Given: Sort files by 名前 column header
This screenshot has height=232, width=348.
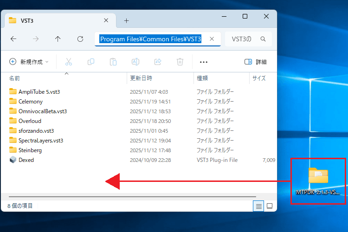Looking at the screenshot, I should [x=15, y=78].
